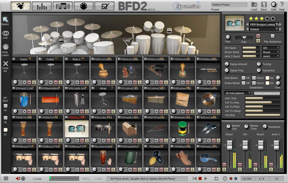
Task: Open the Default kit piece preset dropdown
Action: [x=264, y=29]
